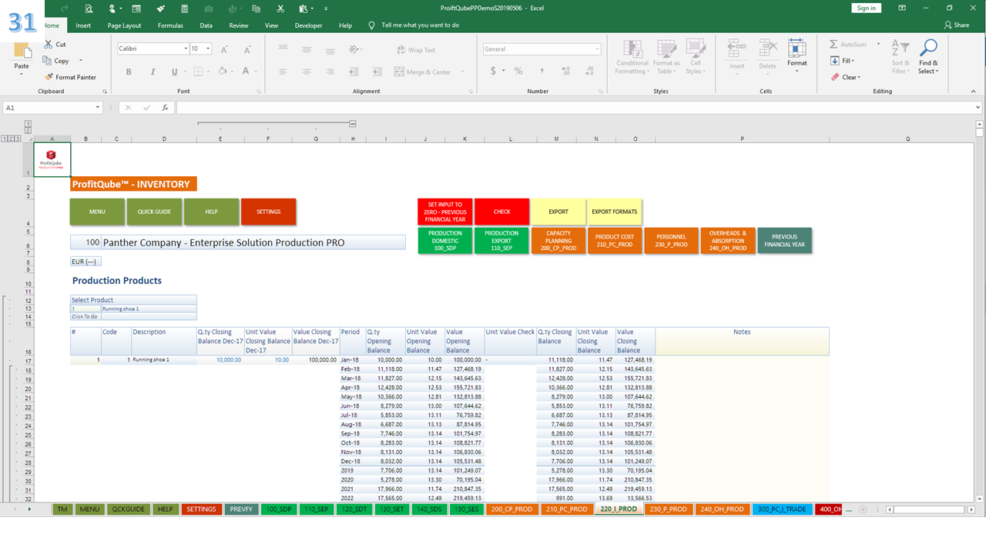Viewport: 986px width, 554px height.
Task: Click the Print Preview icon in quick access toolbar
Action: (x=89, y=8)
